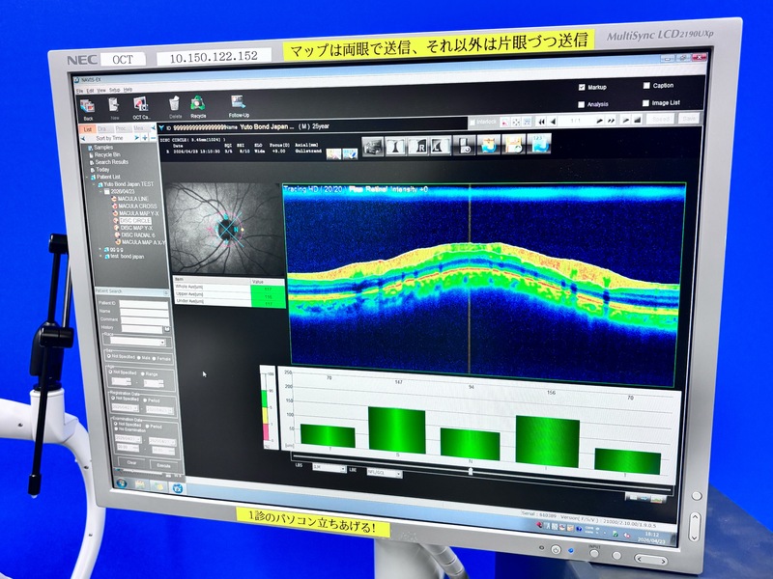Open the OCT Capture tool

142,105
